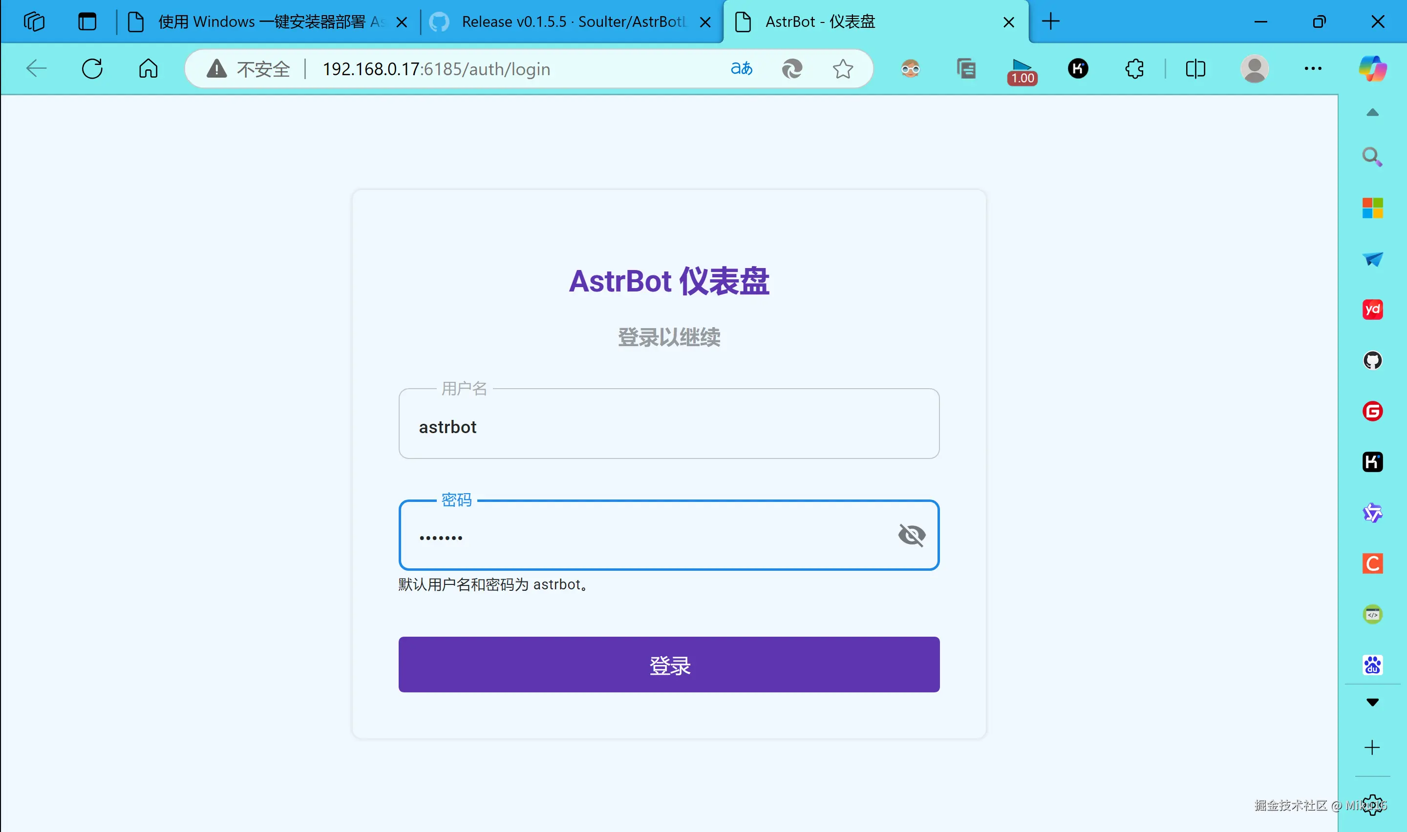Click the purple 登录 login button
The height and width of the screenshot is (832, 1407).
point(668,665)
